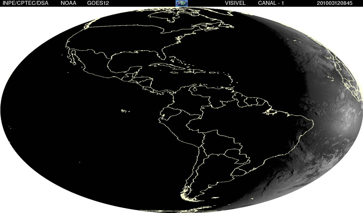
Task: Click the VISIVEL channel type label
Action: (235, 3)
